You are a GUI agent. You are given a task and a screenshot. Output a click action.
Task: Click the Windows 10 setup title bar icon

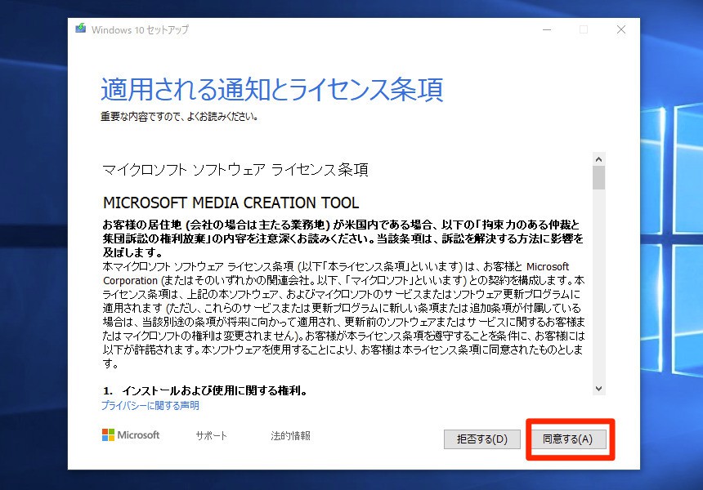[81, 29]
